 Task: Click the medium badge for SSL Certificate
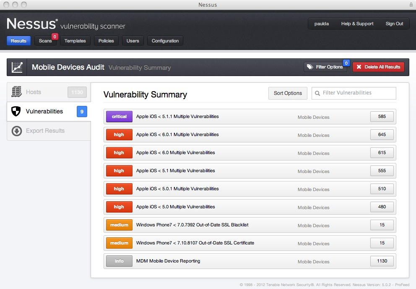(x=119, y=243)
